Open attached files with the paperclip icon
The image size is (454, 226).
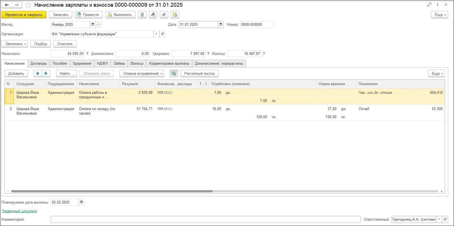164,15
